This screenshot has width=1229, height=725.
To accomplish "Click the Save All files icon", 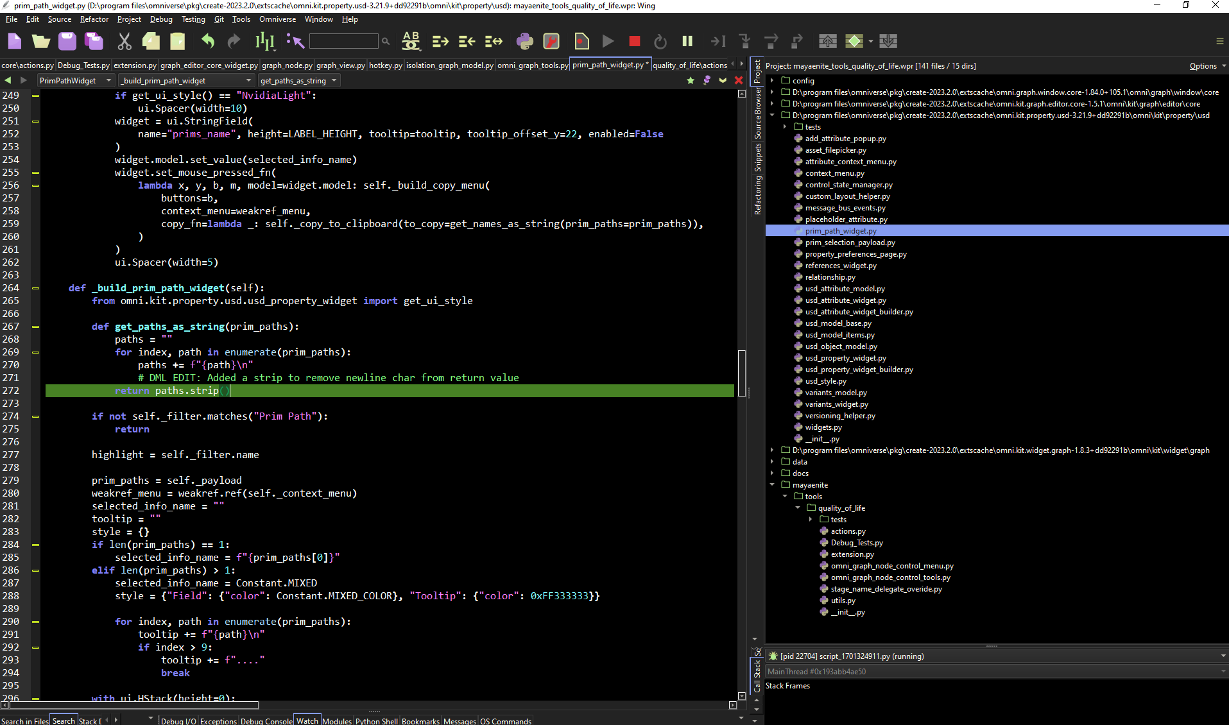I will click(93, 40).
